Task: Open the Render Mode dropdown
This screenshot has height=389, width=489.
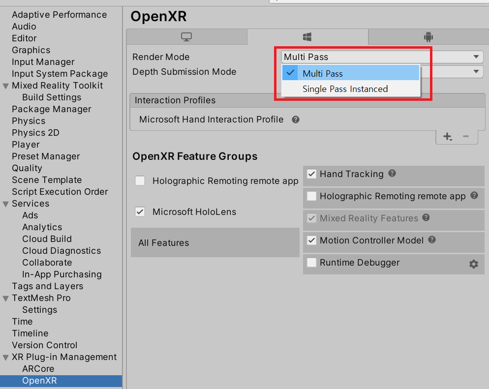Action: pos(382,57)
